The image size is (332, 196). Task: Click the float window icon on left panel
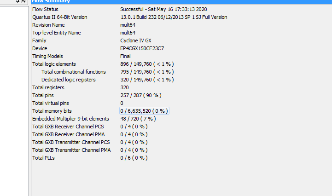23,1
